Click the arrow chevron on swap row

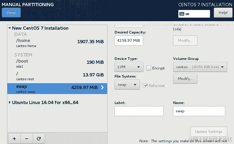tap(102, 87)
